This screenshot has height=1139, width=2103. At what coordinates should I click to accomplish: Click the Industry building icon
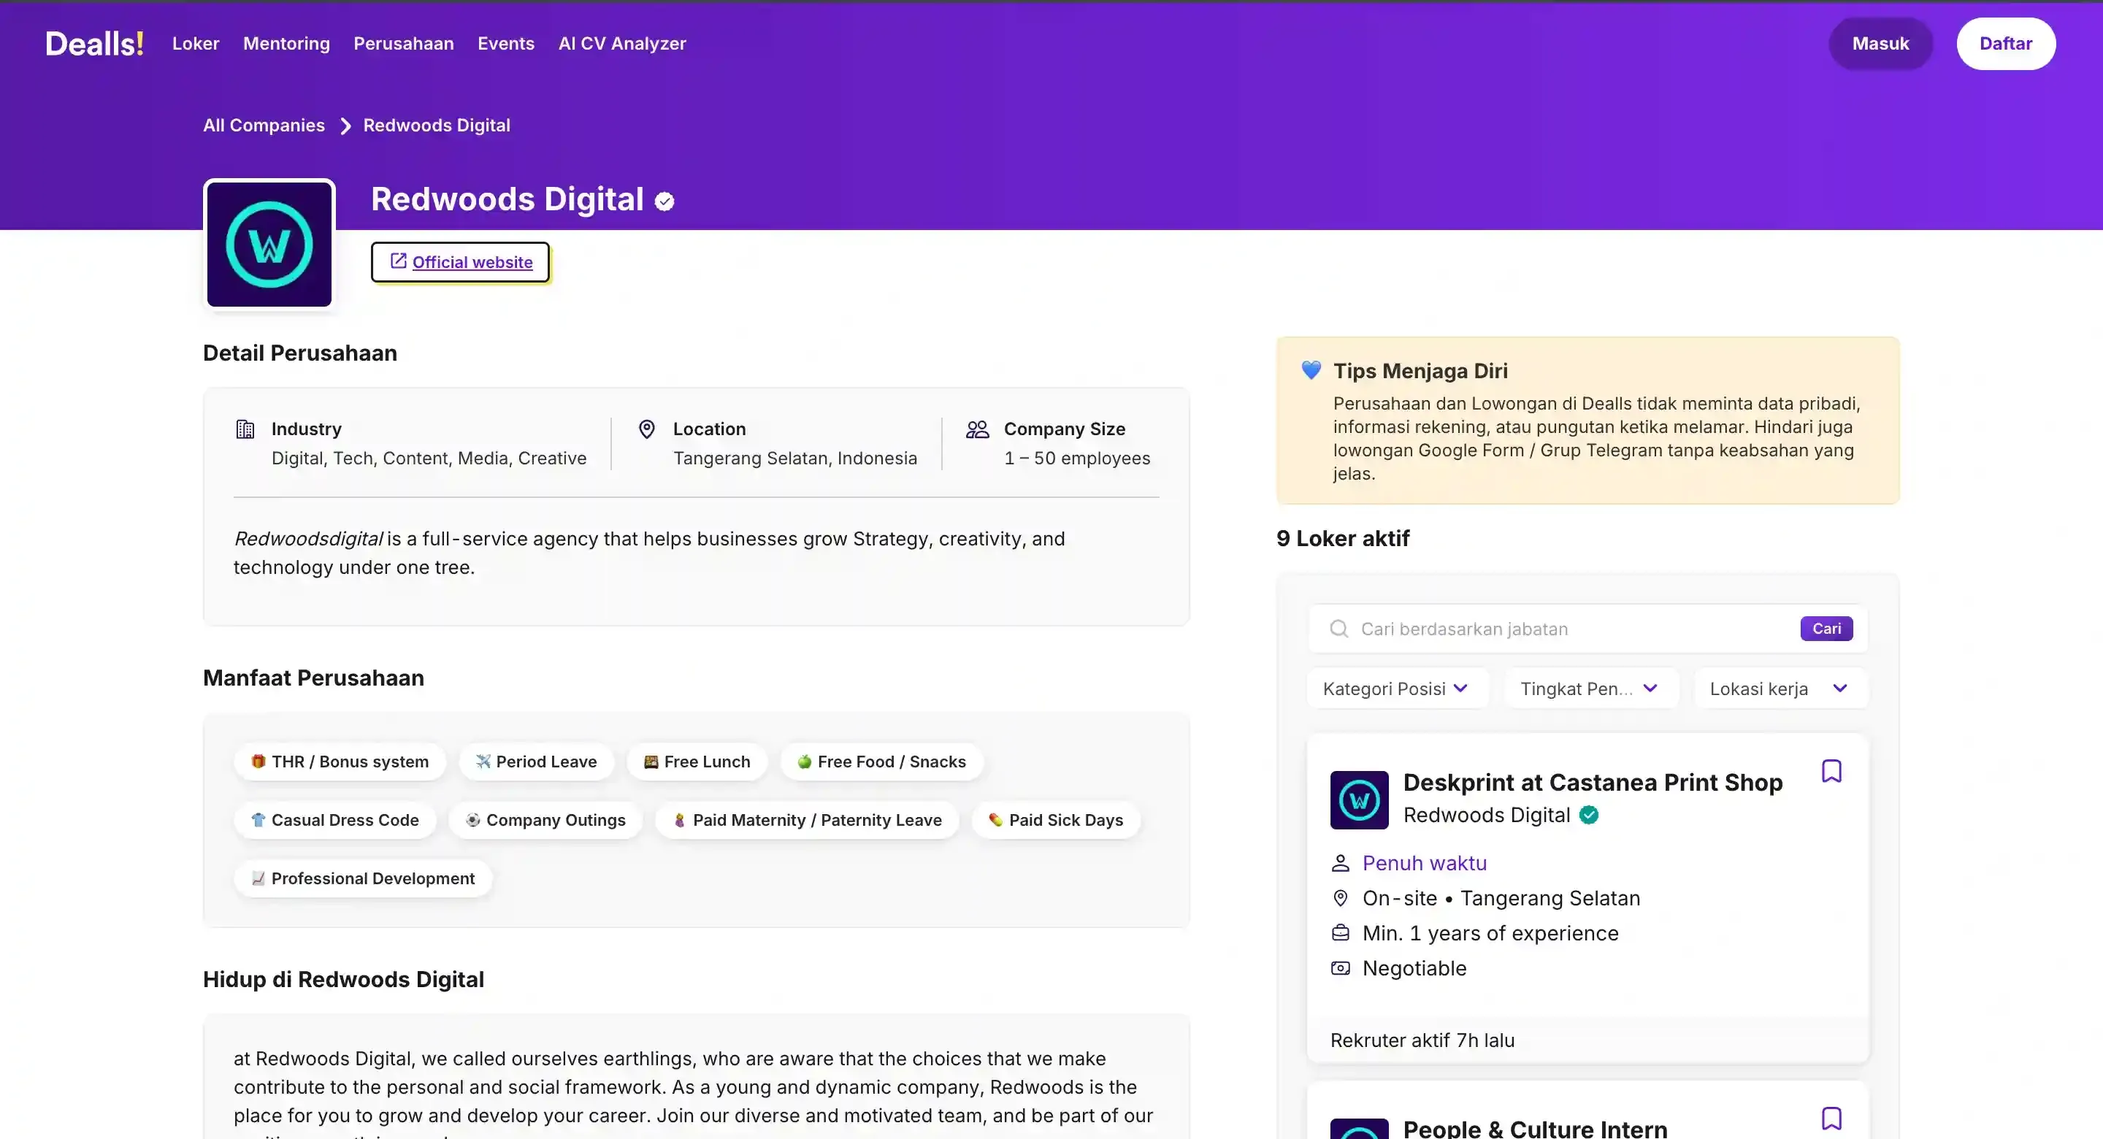[x=245, y=429]
